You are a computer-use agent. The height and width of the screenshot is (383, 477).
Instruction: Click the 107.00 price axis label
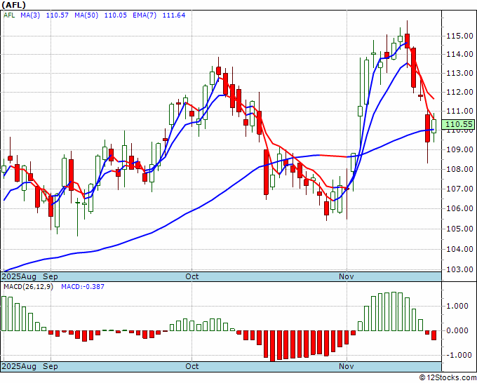click(x=459, y=189)
